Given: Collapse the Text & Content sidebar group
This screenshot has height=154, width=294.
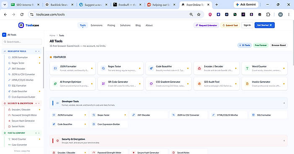Looking at the screenshot, I should (x=39, y=133).
